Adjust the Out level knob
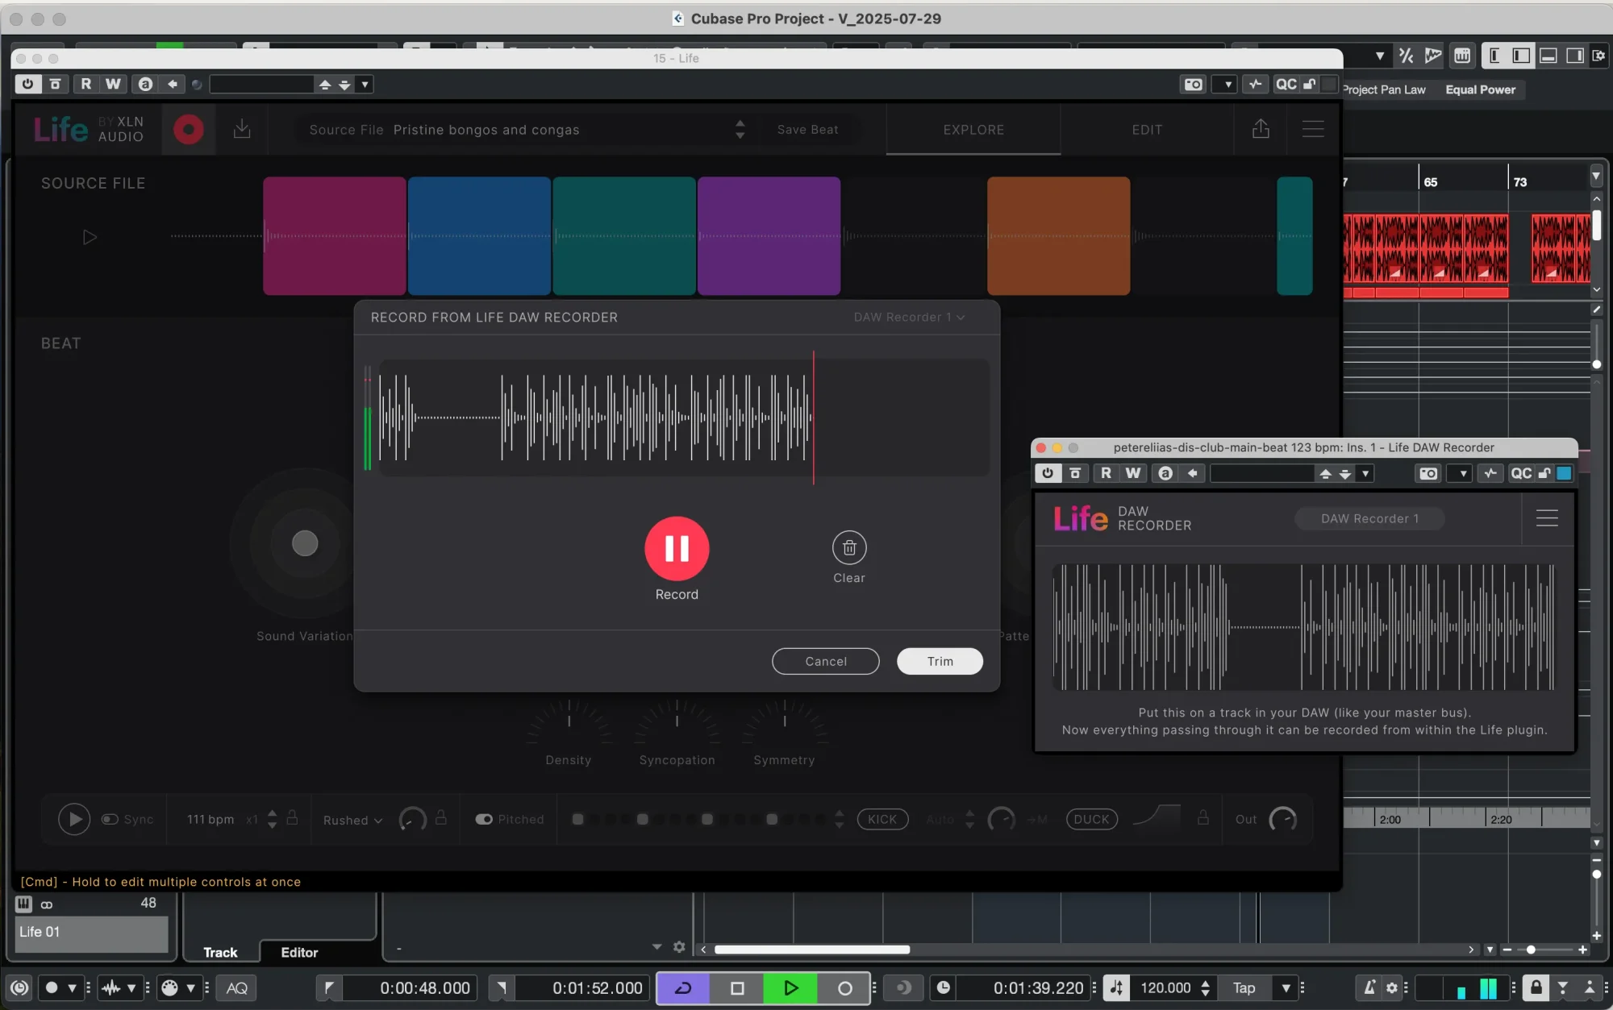 (1282, 819)
